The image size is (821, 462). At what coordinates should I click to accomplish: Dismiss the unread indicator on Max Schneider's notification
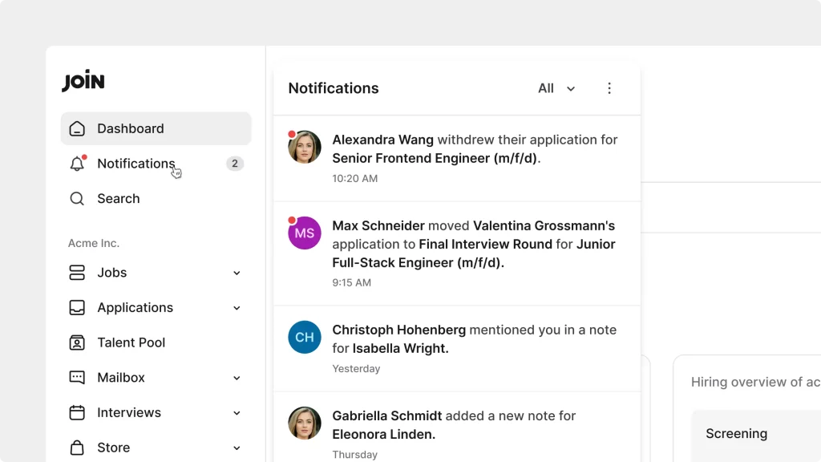tap(292, 218)
